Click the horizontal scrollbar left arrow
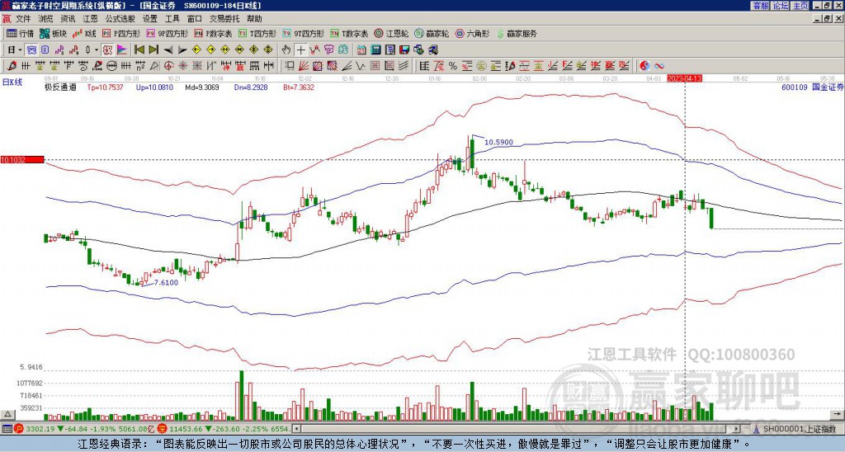 [296, 429]
